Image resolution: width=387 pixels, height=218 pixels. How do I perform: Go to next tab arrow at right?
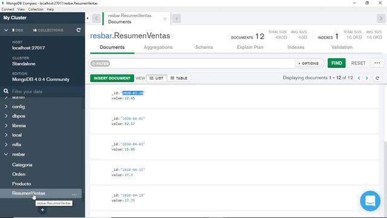coord(380,18)
